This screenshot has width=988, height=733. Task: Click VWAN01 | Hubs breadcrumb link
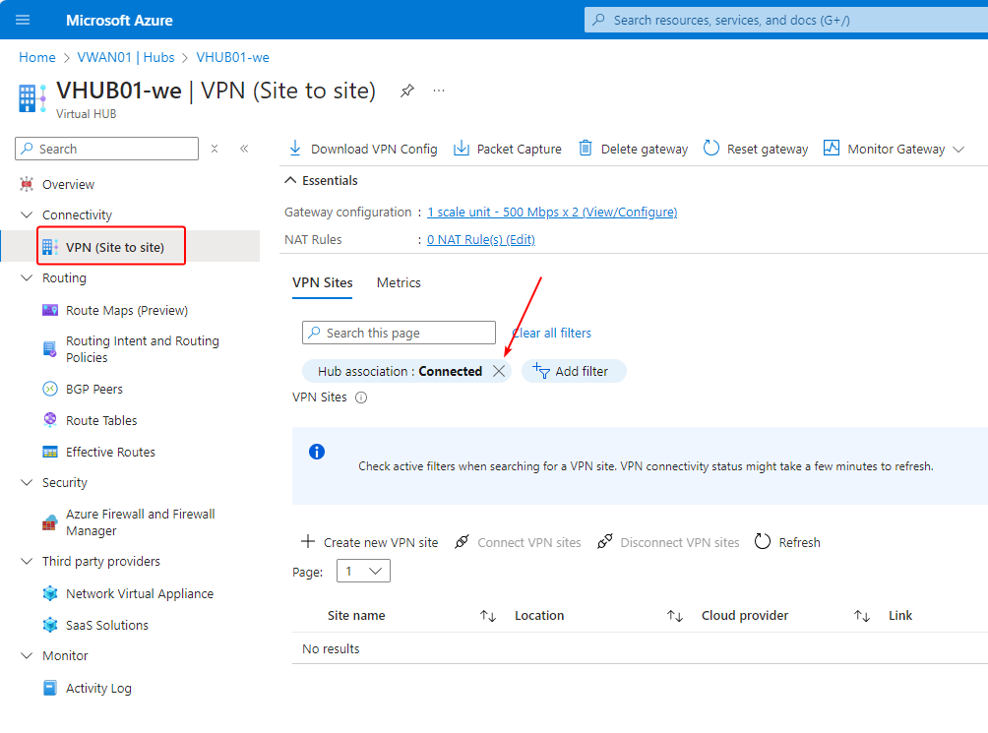tap(126, 57)
